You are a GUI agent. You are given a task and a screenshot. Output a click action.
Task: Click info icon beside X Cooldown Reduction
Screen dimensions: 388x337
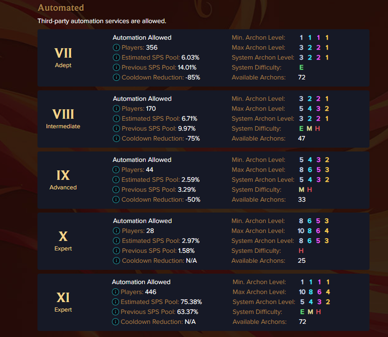tap(116, 261)
